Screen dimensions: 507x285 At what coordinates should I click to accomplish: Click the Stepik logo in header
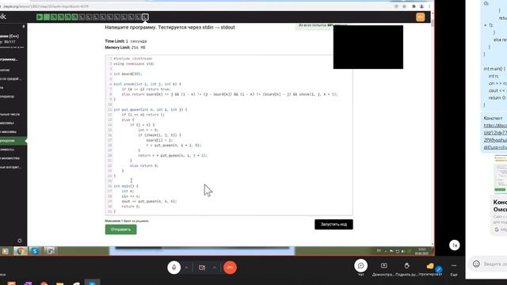3,17
